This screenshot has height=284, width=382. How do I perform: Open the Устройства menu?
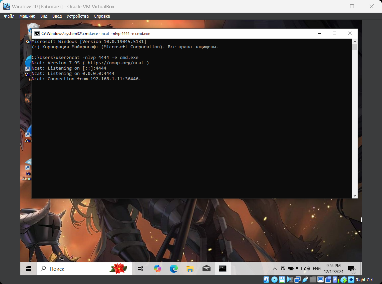click(77, 16)
